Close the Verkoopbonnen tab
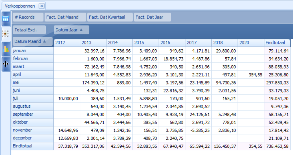Image resolution: width=293 pixels, height=155 pixels. (x=42, y=6)
